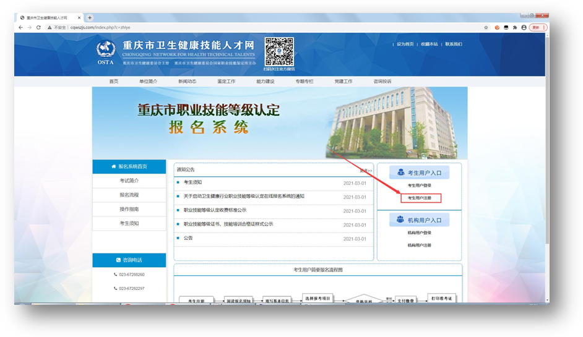Open 机构用户登录 link
Image resolution: width=583 pixels, height=337 pixels.
(420, 233)
